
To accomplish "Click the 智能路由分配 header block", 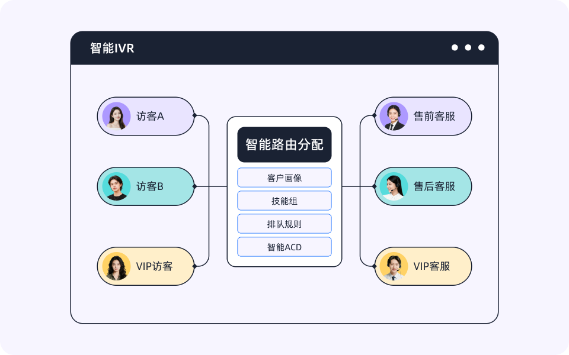I will pos(284,144).
